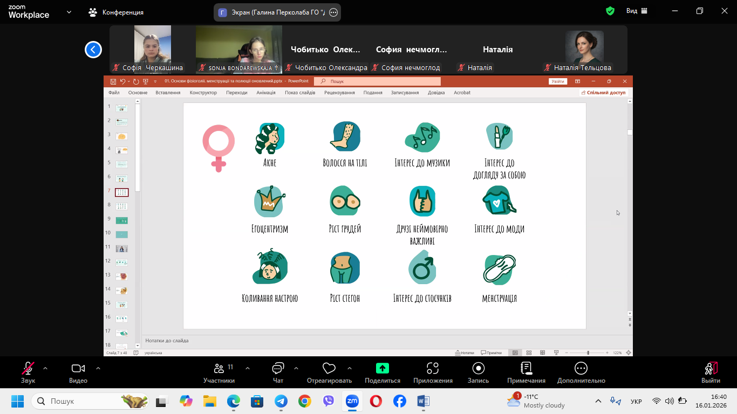This screenshot has height=414, width=737.
Task: Expand audio options arrow next to Звук
Action: tap(45, 369)
